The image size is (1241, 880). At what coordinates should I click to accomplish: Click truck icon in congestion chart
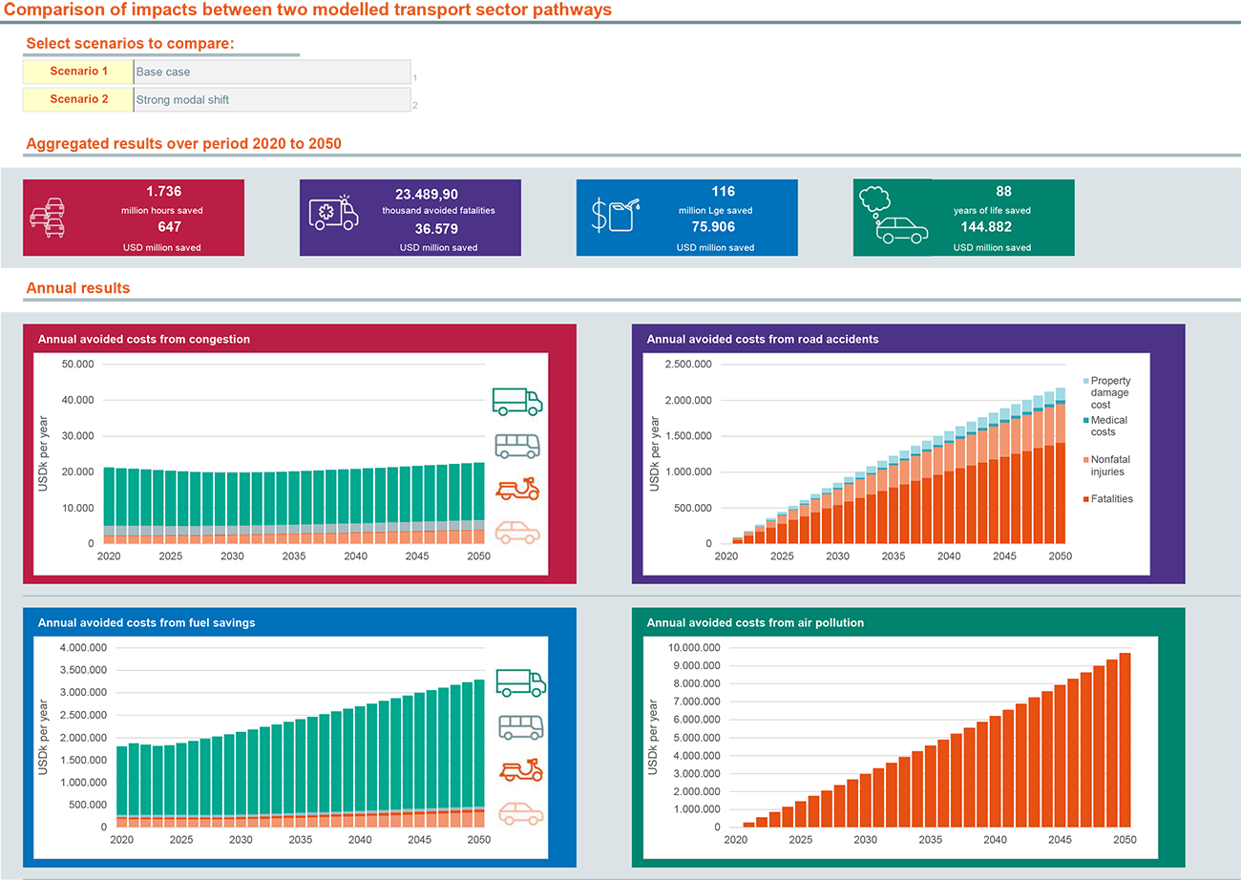tap(517, 402)
